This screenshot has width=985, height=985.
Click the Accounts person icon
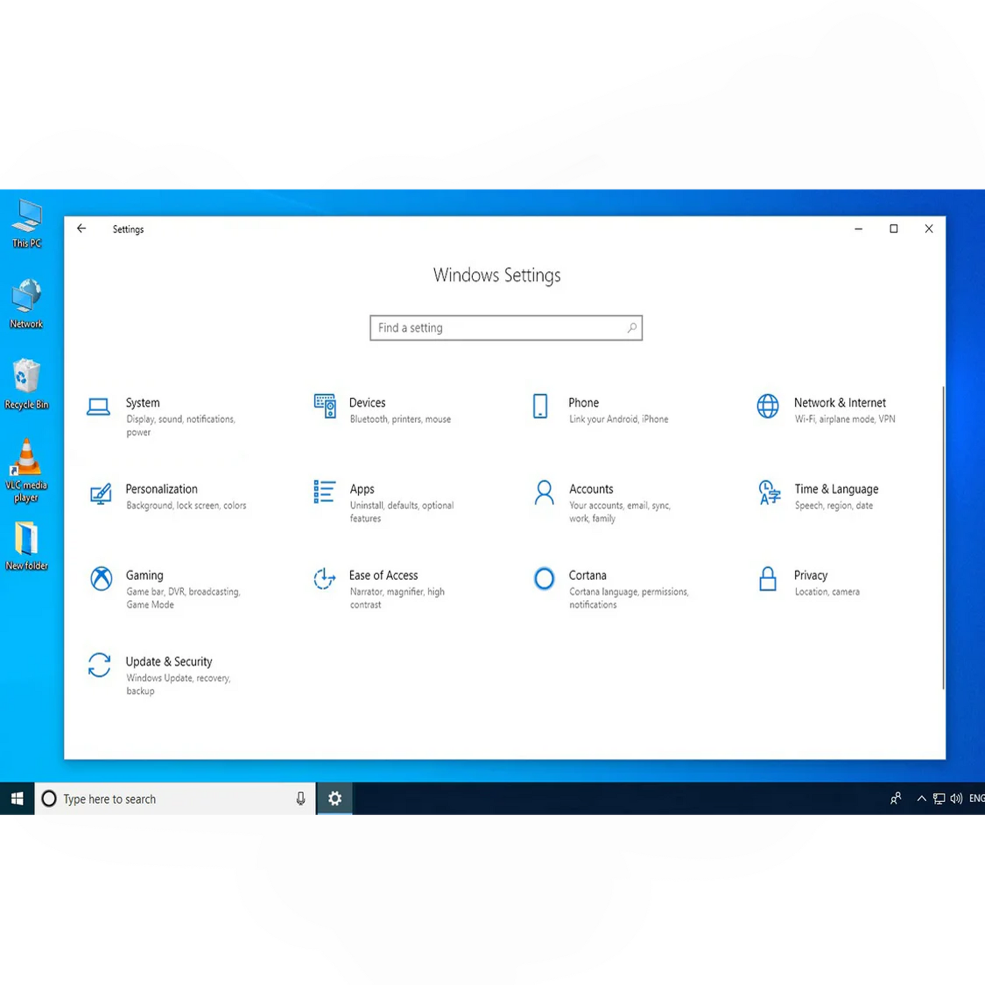click(544, 492)
